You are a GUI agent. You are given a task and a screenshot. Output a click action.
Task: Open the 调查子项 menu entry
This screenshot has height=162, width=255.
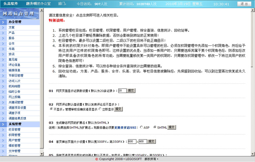coord(14,113)
